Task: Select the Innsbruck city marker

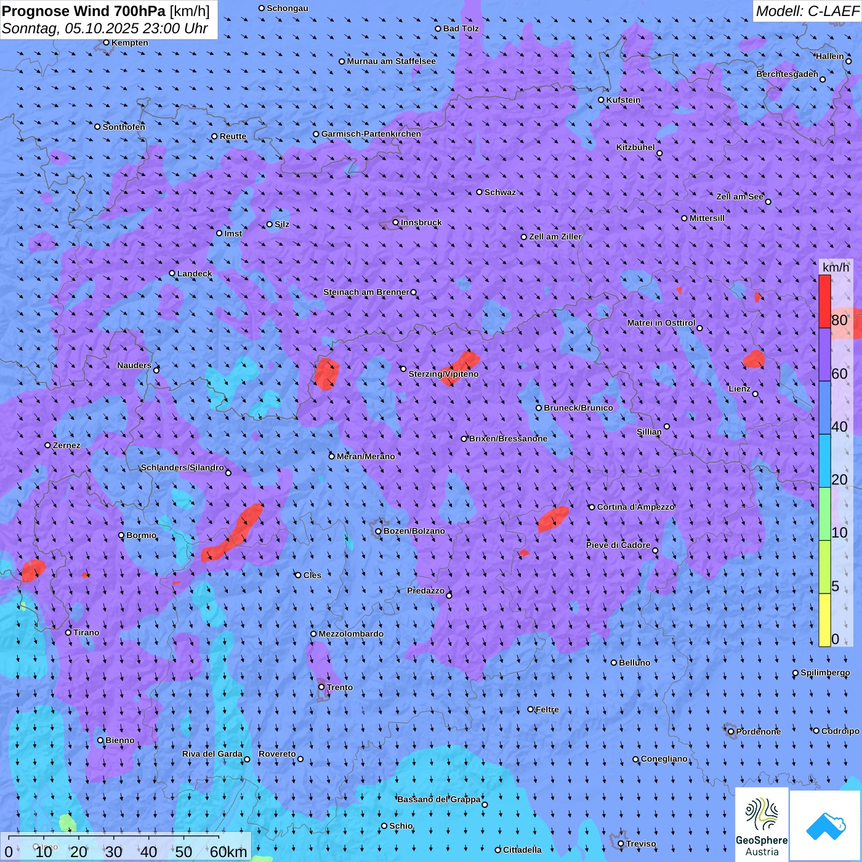Action: (396, 222)
